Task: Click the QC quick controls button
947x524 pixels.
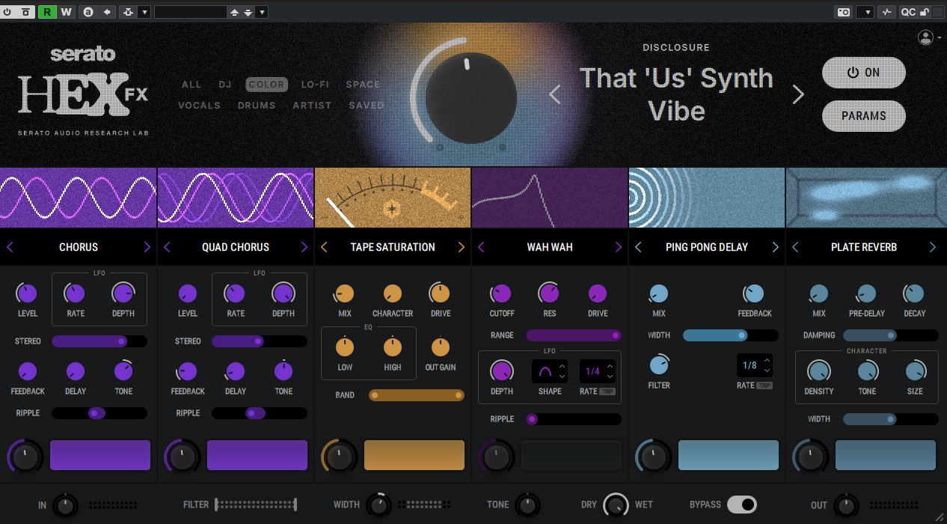Action: [907, 12]
